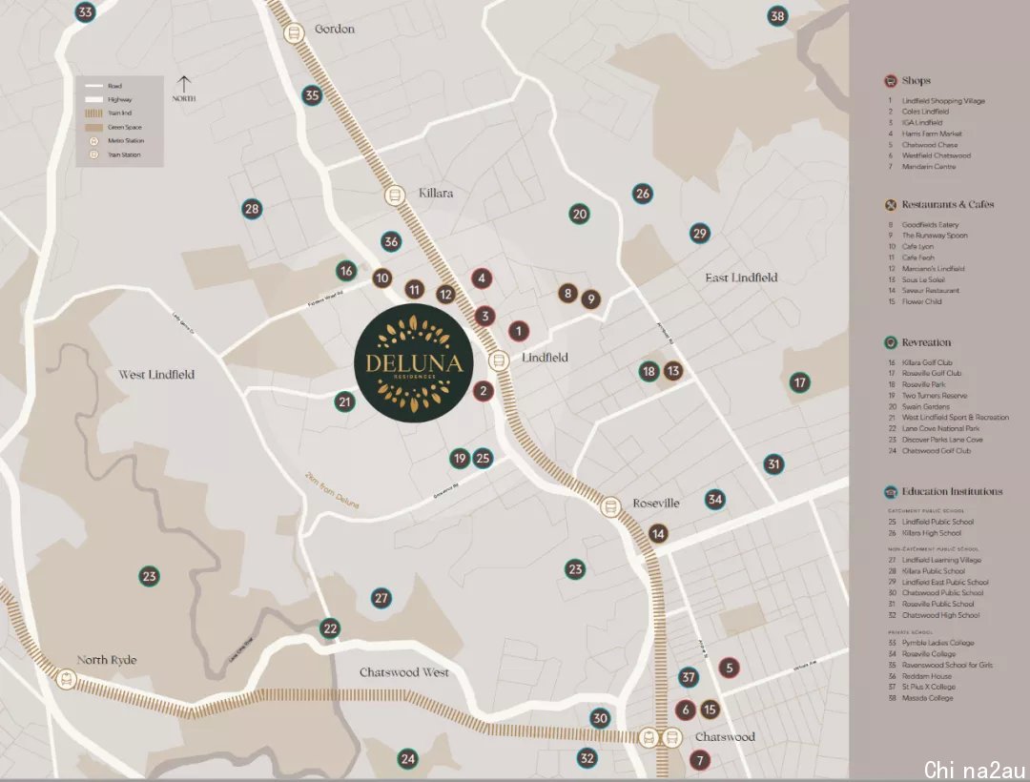Click the Education Institutions category icon
Image resolution: width=1030 pixels, height=782 pixels.
pos(891,492)
